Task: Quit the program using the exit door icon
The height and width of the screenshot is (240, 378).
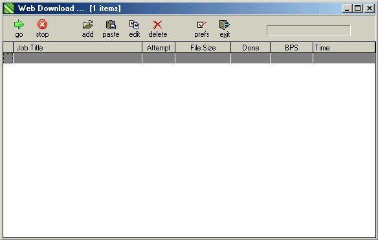Action: pos(225,25)
